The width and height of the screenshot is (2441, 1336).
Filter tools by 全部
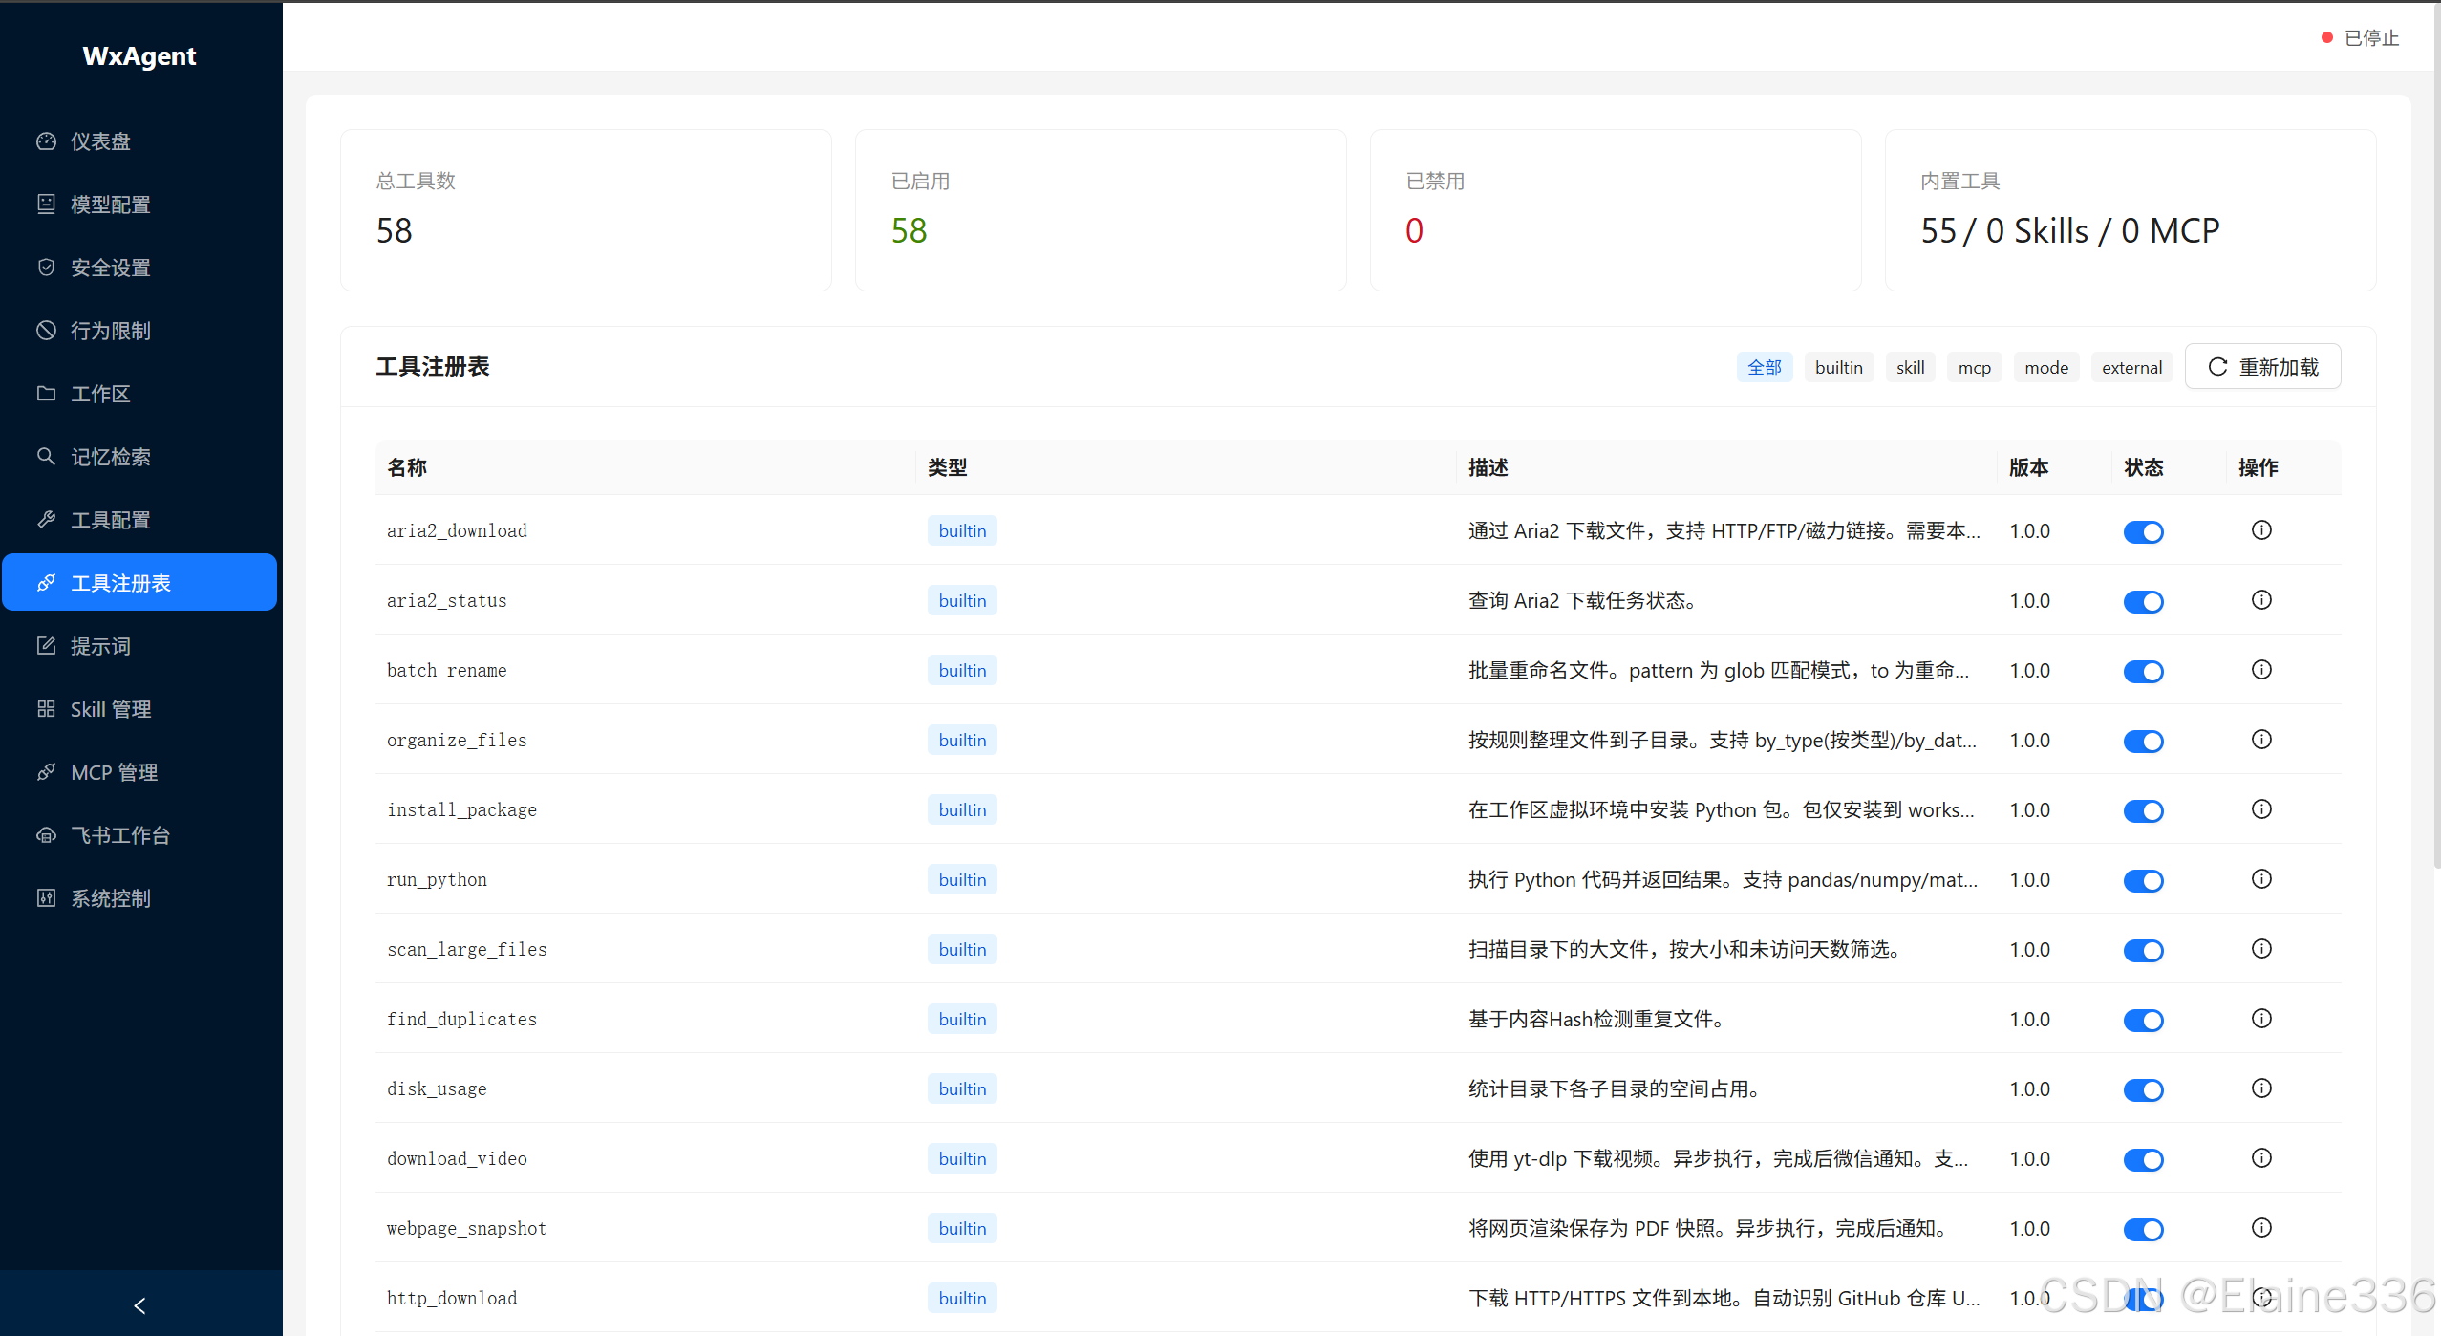coord(1765,368)
